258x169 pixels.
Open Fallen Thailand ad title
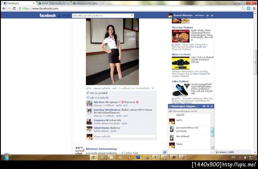click(180, 81)
